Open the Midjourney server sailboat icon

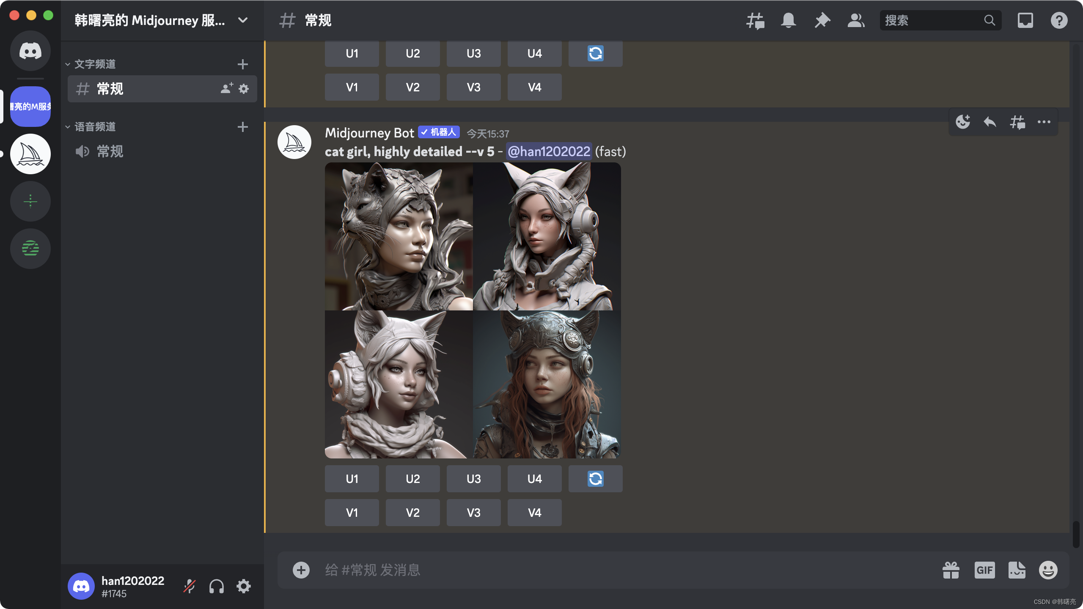pyautogui.click(x=30, y=154)
